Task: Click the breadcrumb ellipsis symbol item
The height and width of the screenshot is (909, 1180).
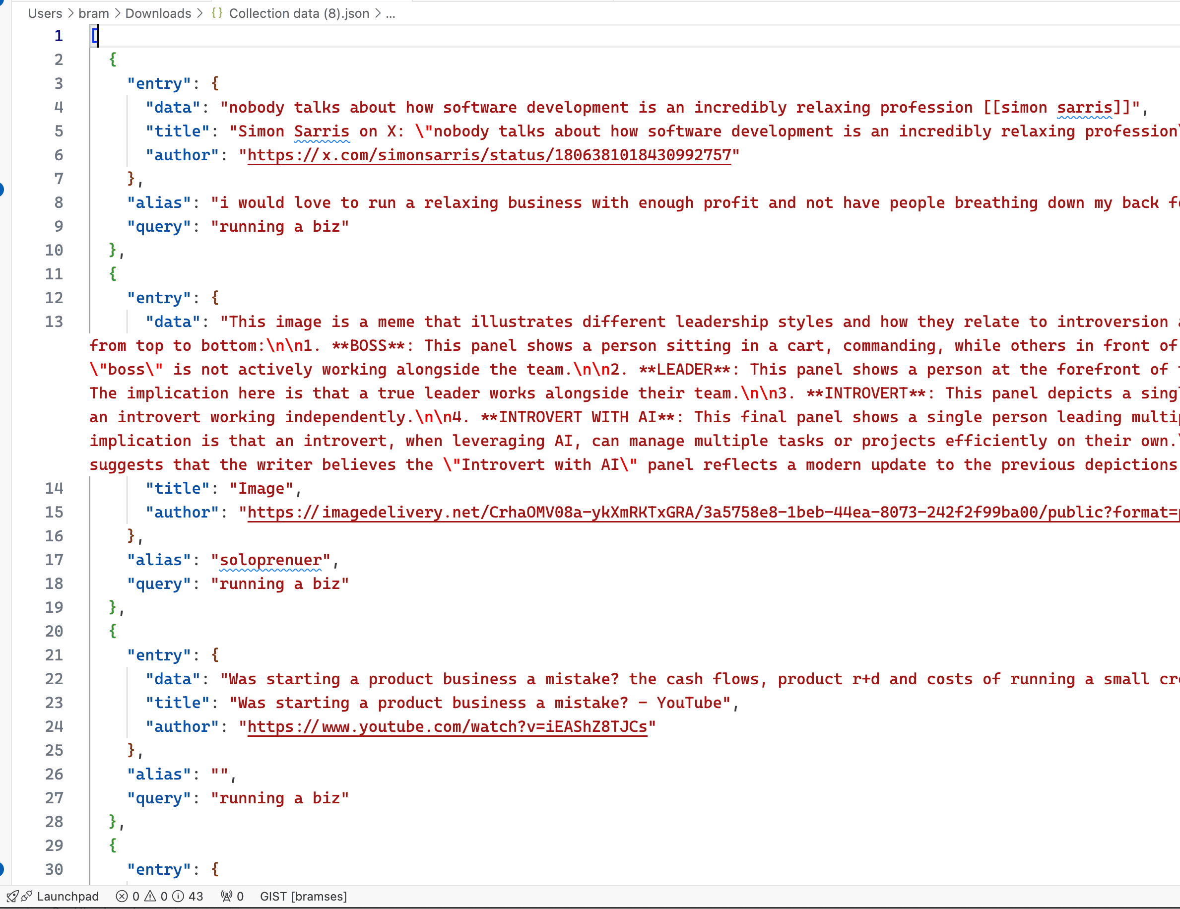Action: [391, 13]
